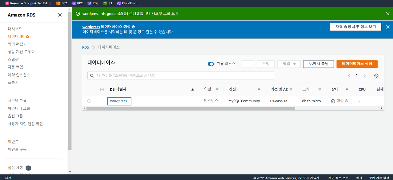This screenshot has width=393, height=180.
Task: Open the CloudFront service shortcut
Action: coord(127,3)
